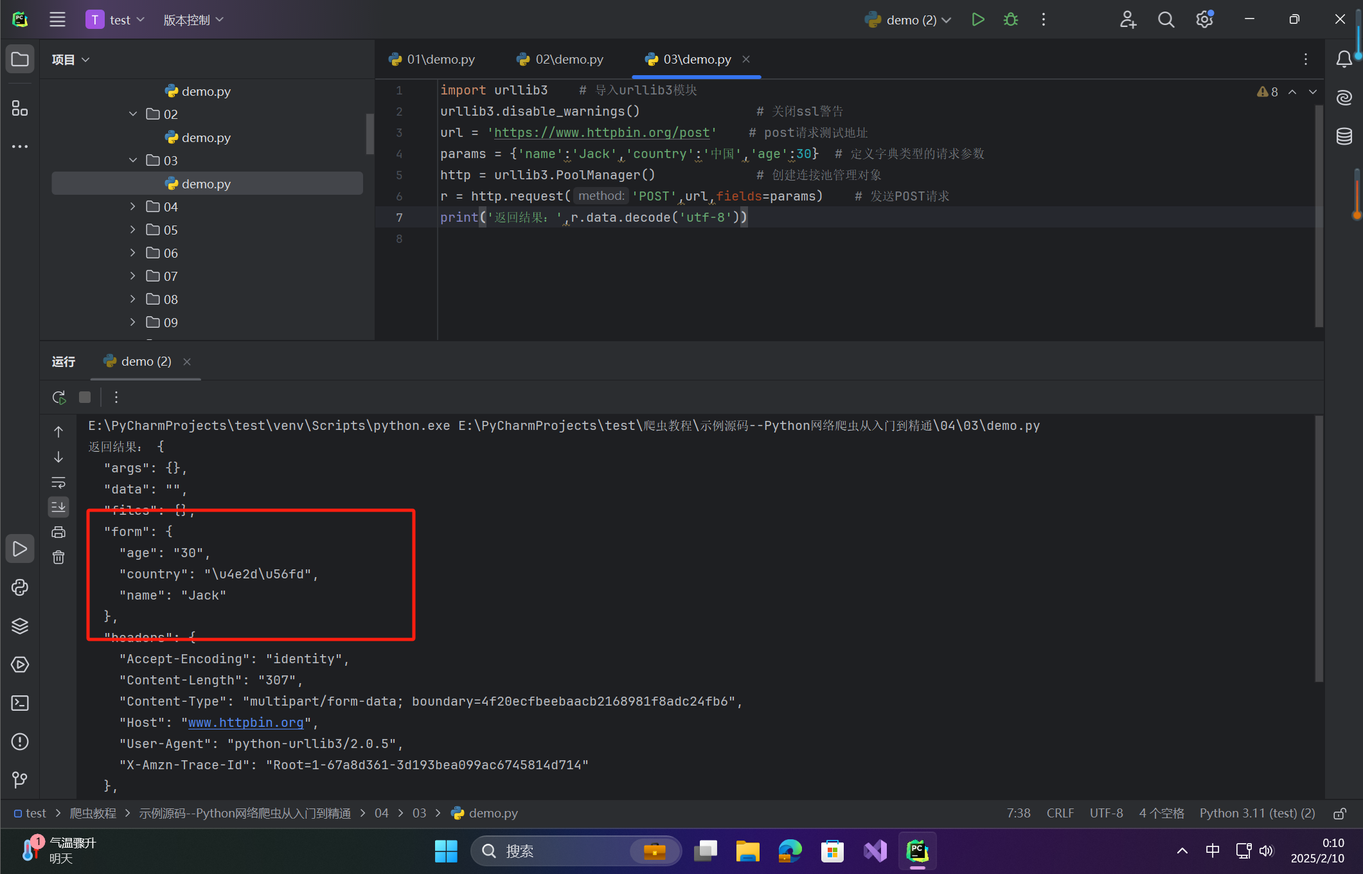Image resolution: width=1363 pixels, height=874 pixels.
Task: Click the Debug bug icon
Action: tap(1011, 20)
